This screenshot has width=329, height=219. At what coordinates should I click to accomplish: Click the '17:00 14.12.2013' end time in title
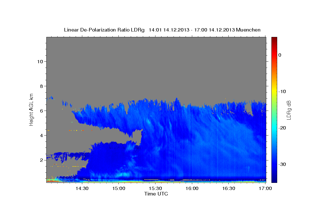click(214, 30)
